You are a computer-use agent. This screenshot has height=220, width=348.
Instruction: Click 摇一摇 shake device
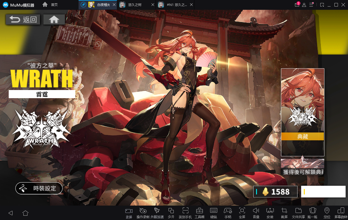(x=313, y=213)
